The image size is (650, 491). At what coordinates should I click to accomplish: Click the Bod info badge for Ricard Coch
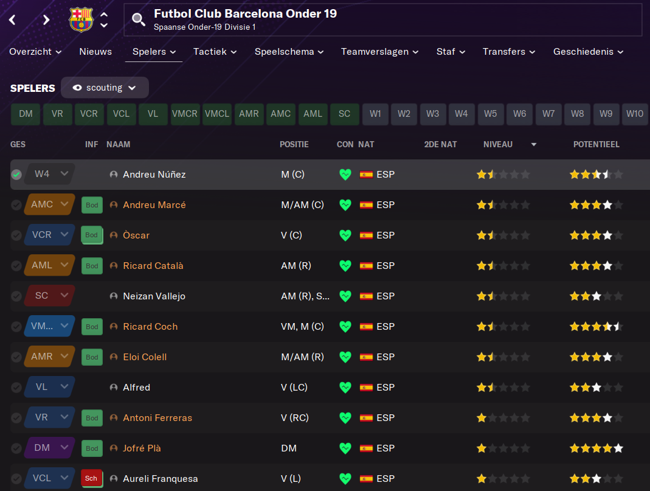tap(92, 327)
